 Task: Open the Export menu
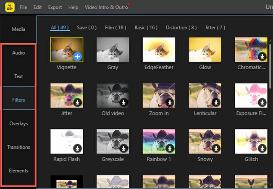point(55,7)
